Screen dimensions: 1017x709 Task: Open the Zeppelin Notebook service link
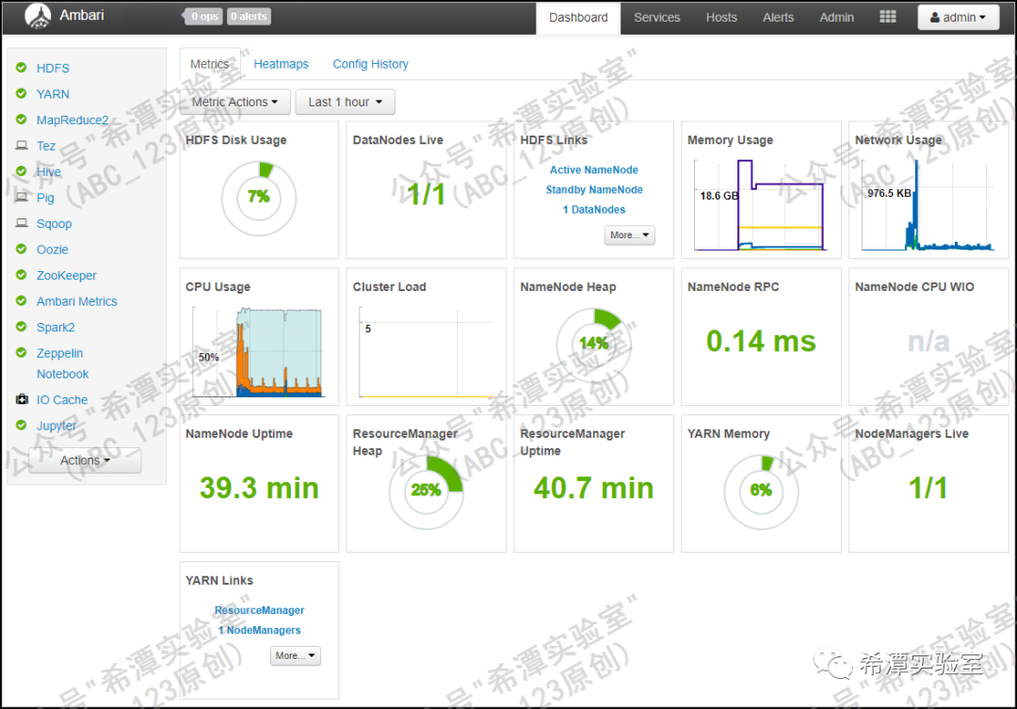click(62, 363)
